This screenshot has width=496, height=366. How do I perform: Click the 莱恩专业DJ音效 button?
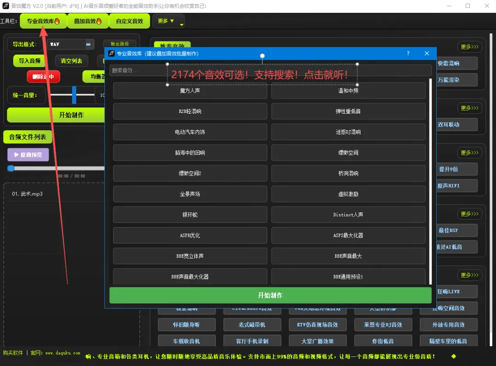(x=383, y=325)
